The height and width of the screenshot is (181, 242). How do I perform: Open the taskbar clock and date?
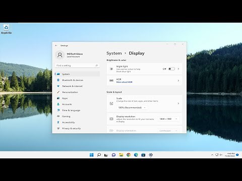[230, 155]
